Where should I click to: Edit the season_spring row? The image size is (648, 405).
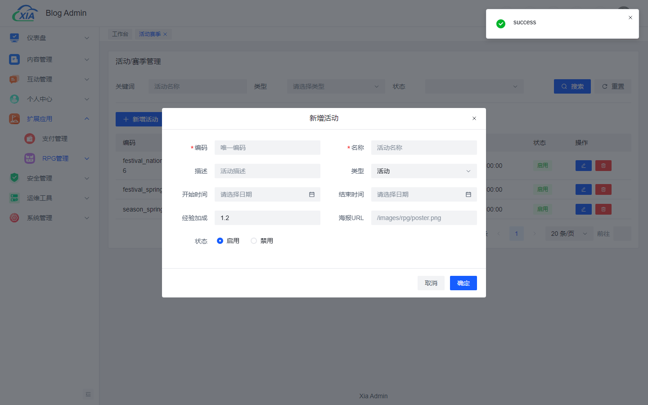click(584, 209)
